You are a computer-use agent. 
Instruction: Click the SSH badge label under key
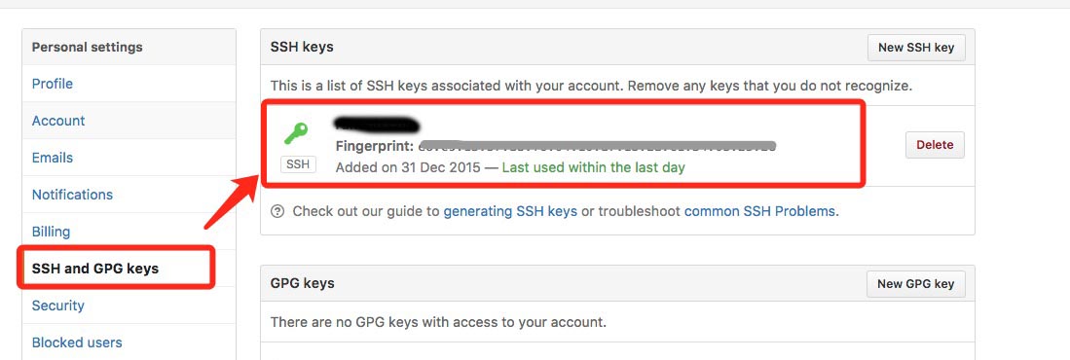click(298, 164)
